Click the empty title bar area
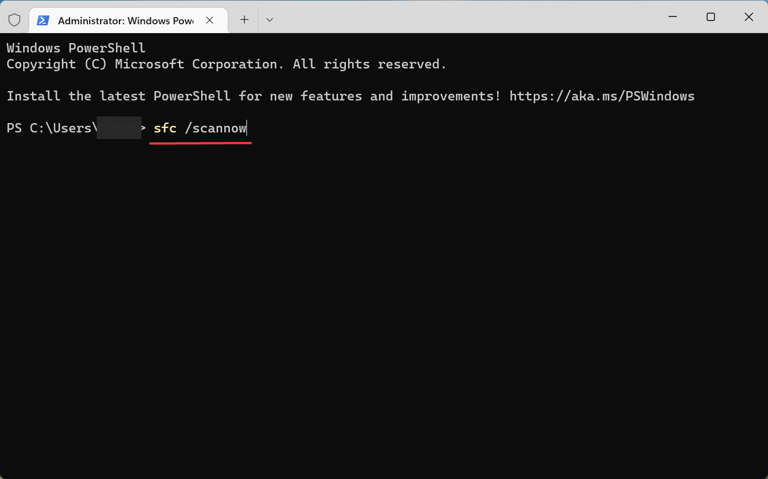 pos(464,17)
